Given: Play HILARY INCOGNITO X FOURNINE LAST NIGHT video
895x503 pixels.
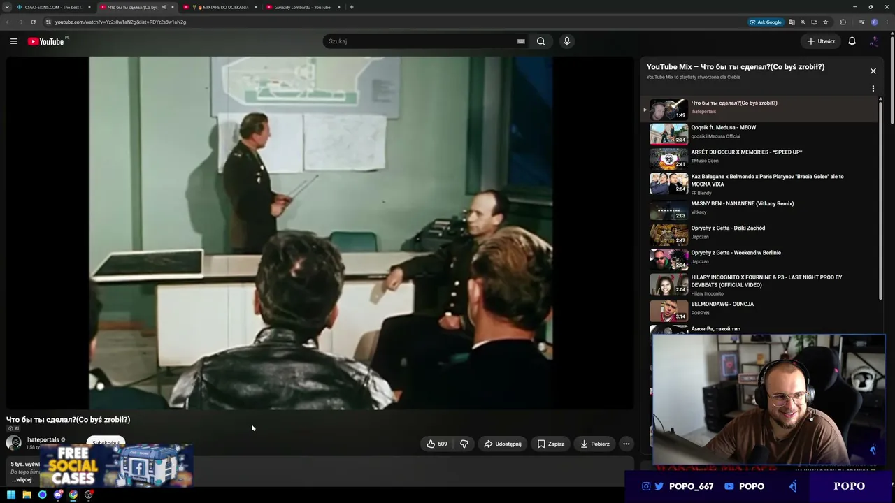Looking at the screenshot, I should click(x=761, y=284).
